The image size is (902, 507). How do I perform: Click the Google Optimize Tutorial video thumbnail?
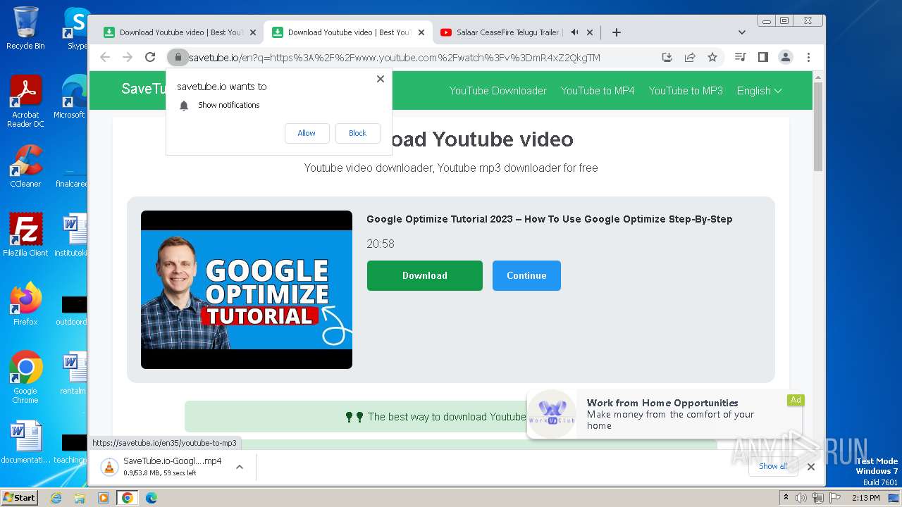tap(247, 289)
